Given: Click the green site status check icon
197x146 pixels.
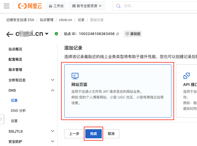Looking at the screenshot, I should [x=56, y=34].
